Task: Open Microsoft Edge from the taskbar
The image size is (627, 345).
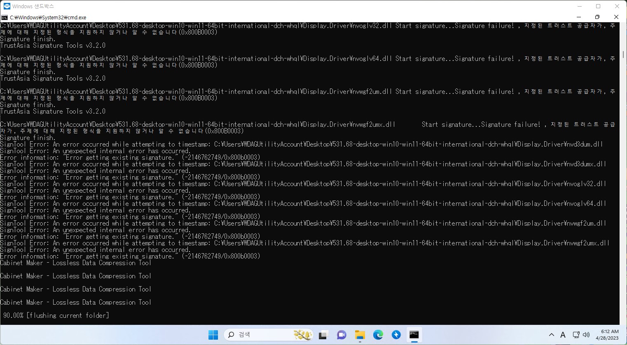Action: pyautogui.click(x=378, y=335)
